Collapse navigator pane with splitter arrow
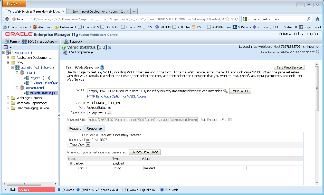This screenshot has width=324, height=195. click(59, 115)
